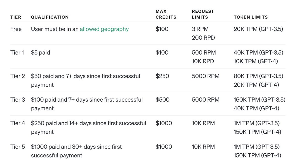Select the Tier 1 row label
Viewport: 303px width, 167px height.
(17, 53)
